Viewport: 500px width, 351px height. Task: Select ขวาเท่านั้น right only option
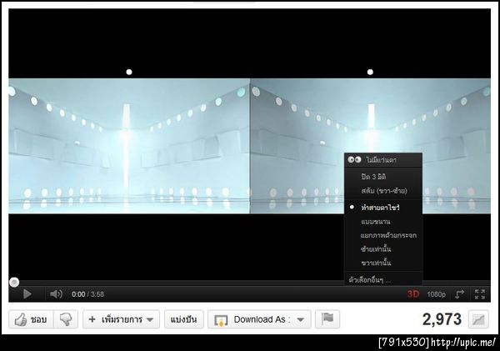click(383, 263)
